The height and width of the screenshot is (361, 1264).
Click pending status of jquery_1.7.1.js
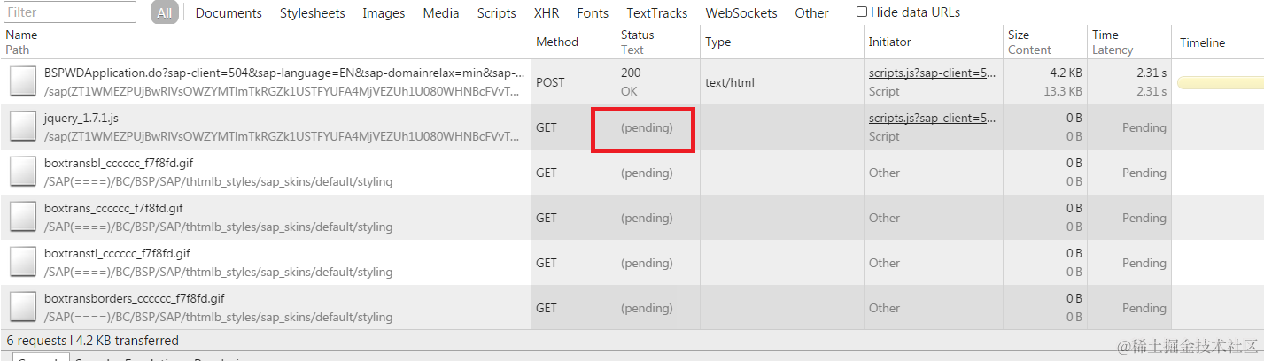(647, 127)
